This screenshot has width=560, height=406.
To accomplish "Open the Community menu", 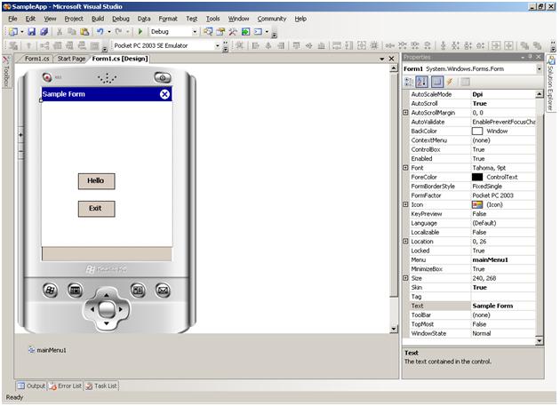I will [272, 19].
